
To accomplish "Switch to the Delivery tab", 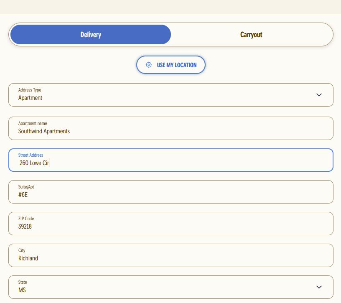I will 91,35.
